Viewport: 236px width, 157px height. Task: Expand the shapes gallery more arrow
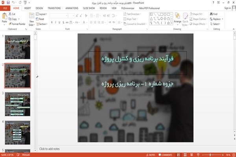[172, 23]
